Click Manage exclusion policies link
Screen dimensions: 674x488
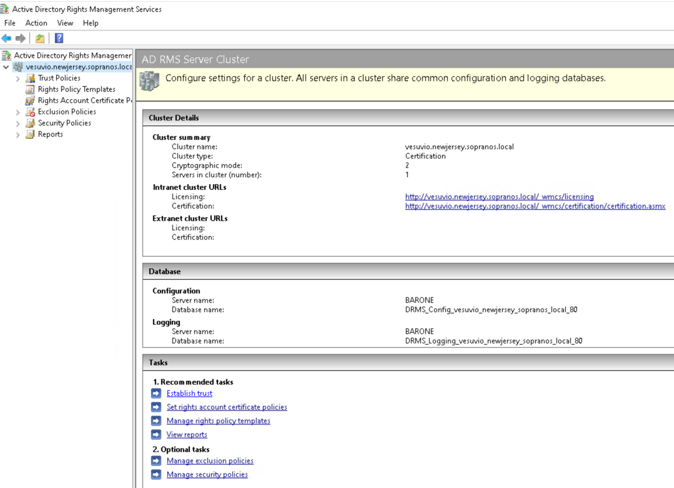click(210, 461)
